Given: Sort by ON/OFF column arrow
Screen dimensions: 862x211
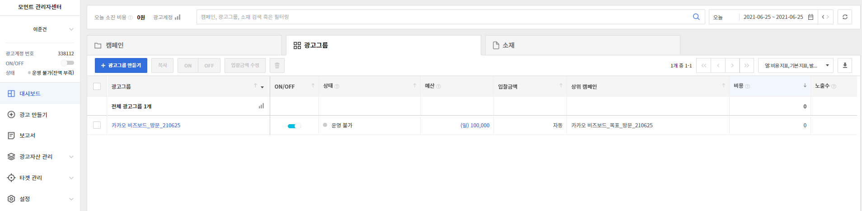Looking at the screenshot, I should [x=313, y=85].
